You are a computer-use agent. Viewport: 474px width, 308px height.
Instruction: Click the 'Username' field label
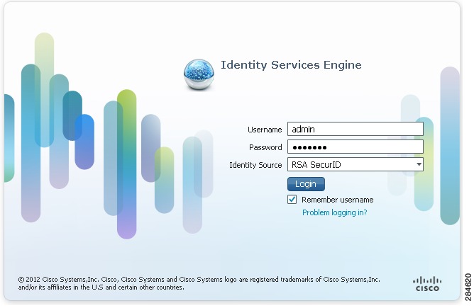(x=265, y=130)
